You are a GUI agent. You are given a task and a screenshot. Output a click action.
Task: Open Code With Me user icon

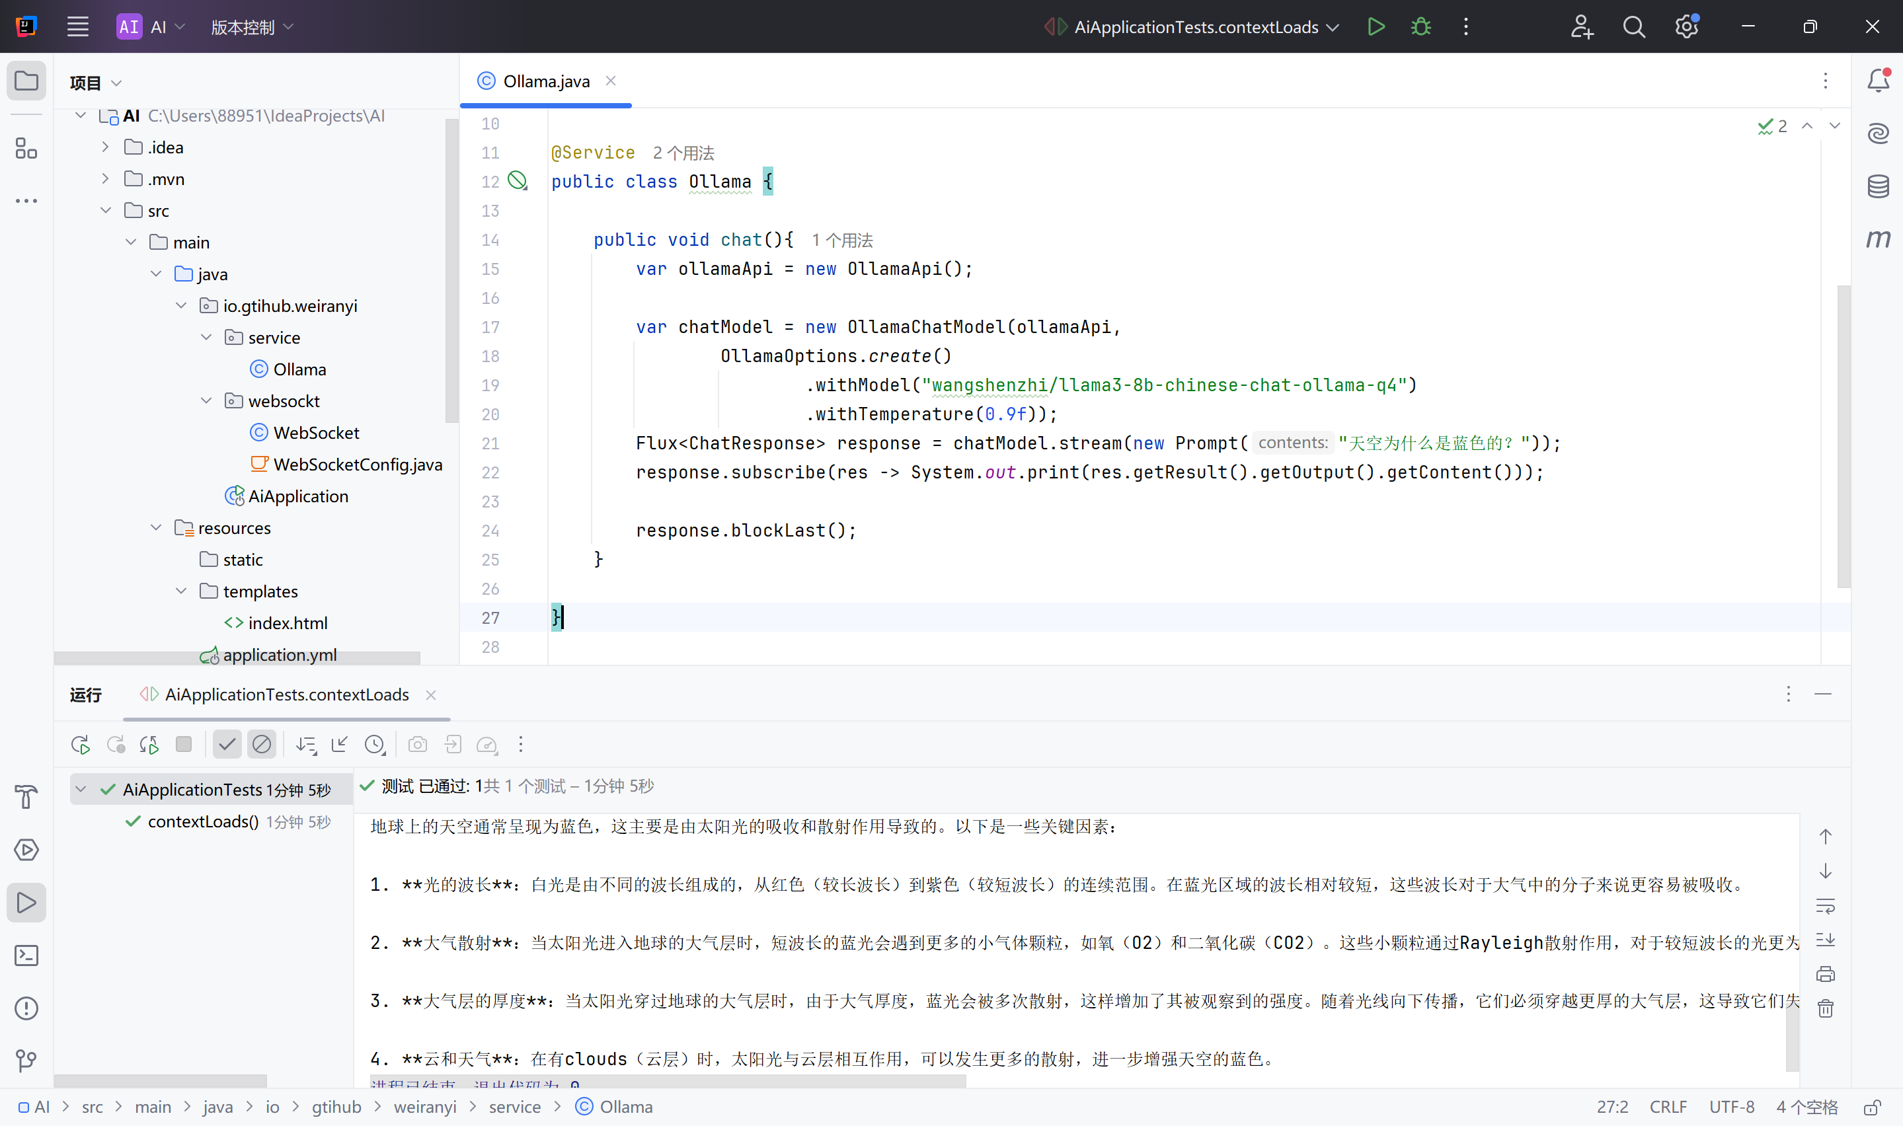[x=1581, y=26]
